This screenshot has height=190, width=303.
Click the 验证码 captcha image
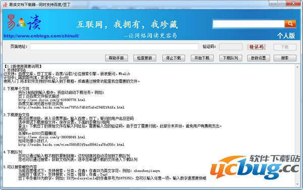click(257, 47)
